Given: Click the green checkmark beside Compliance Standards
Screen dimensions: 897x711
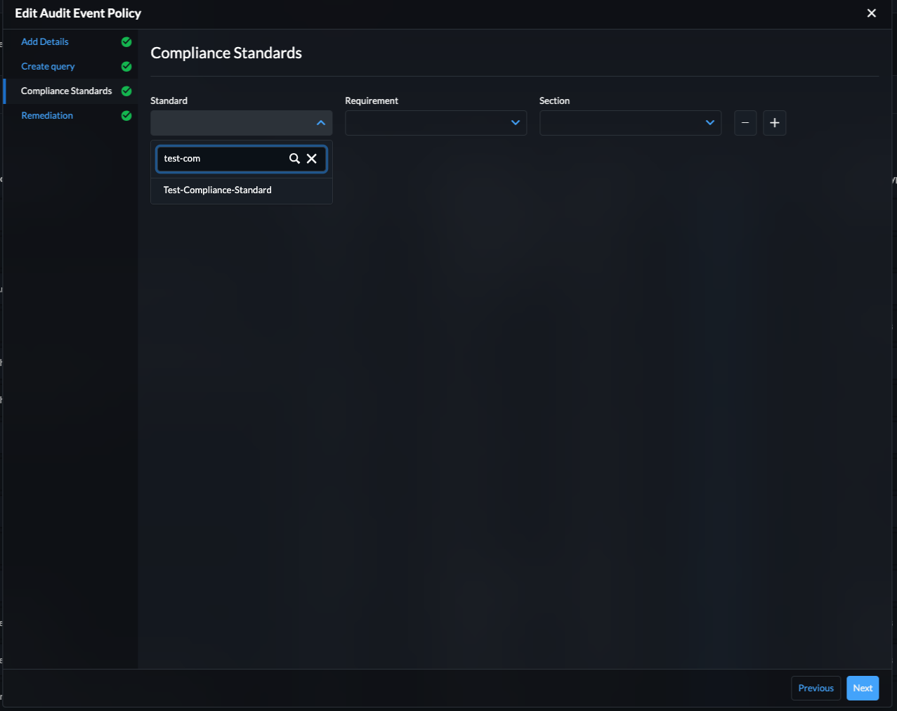Looking at the screenshot, I should click(126, 91).
